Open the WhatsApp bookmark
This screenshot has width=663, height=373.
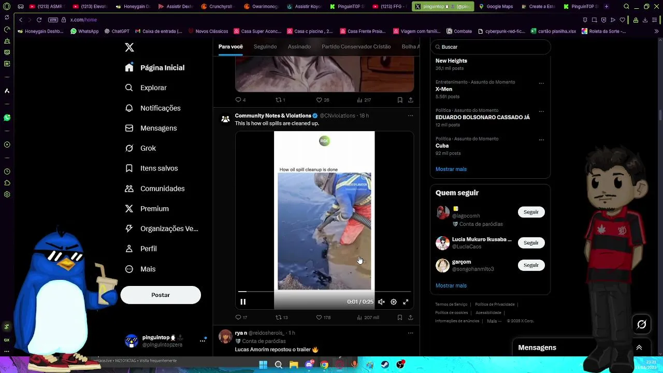[x=84, y=31]
